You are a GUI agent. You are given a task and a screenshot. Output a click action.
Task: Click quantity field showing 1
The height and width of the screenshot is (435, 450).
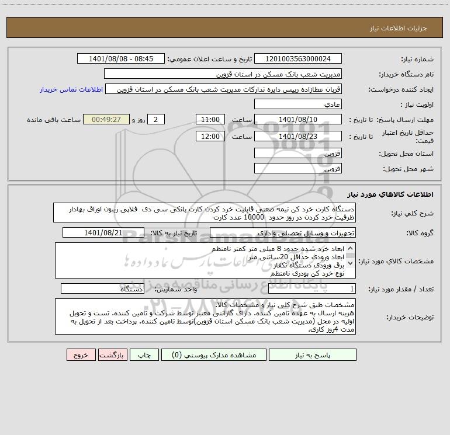click(x=312, y=288)
